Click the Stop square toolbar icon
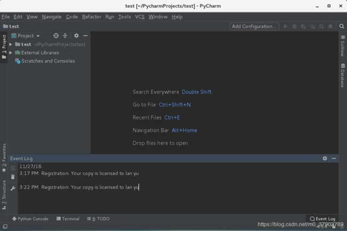The image size is (347, 231). coord(330,26)
